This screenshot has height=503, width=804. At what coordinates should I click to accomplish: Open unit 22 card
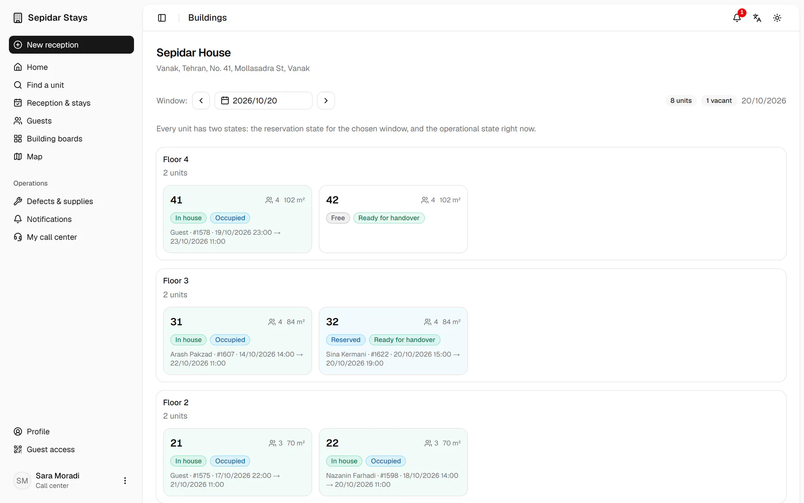393,462
